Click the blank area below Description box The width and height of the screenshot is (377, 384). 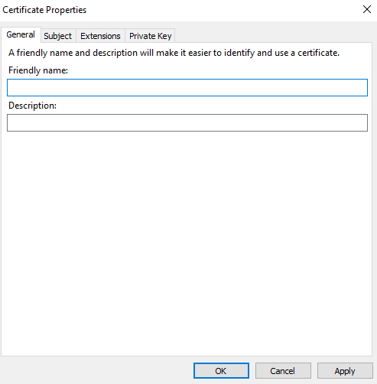coord(187,242)
